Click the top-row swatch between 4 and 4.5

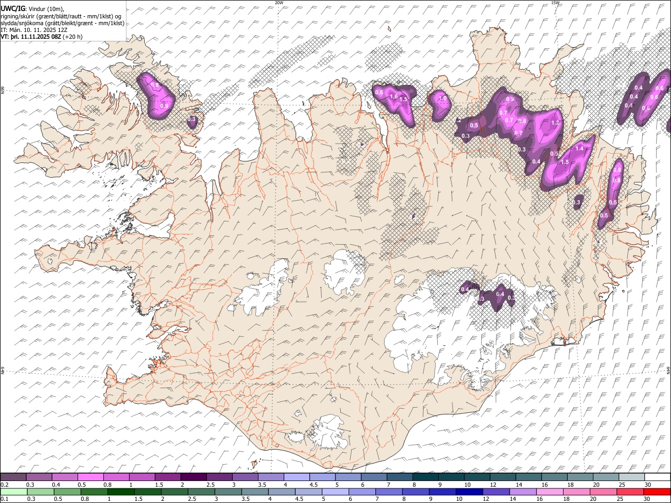(x=297, y=477)
